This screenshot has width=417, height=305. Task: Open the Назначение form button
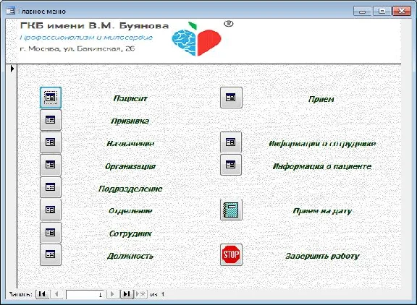(51, 142)
